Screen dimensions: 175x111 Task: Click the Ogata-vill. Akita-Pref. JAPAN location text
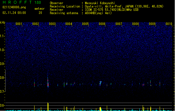(124, 6)
